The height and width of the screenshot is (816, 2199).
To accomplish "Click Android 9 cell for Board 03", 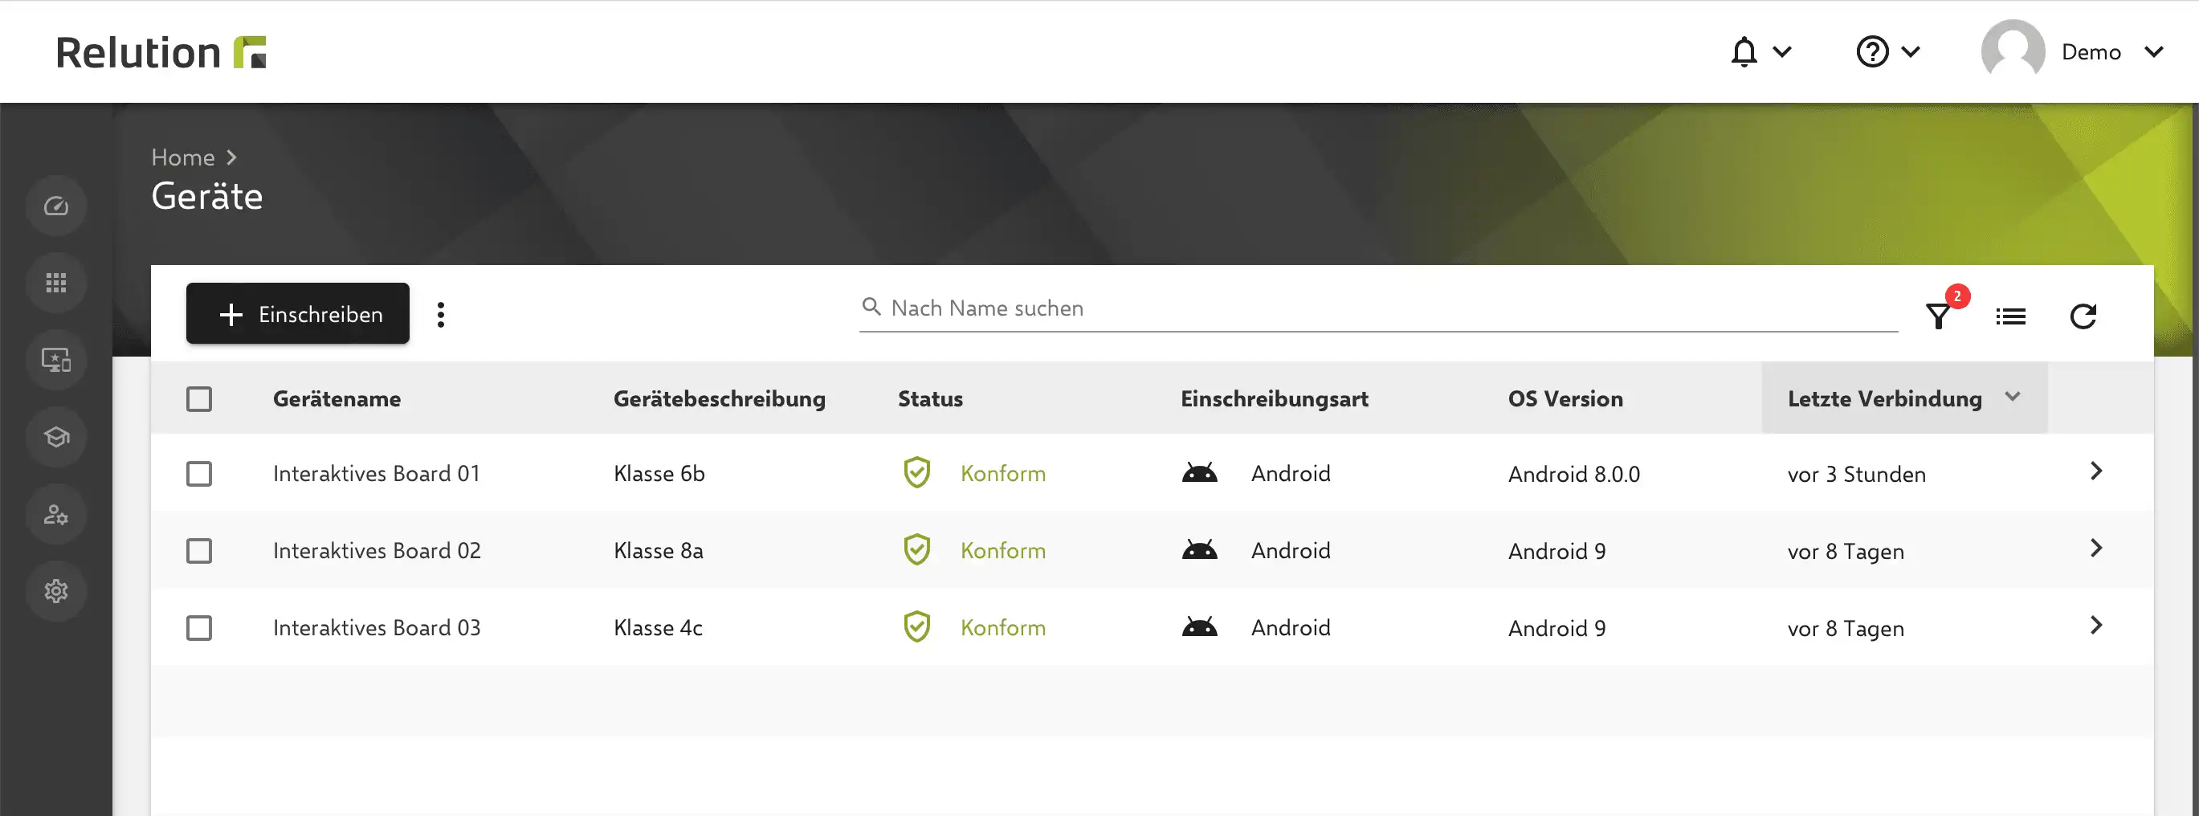I will tap(1556, 629).
